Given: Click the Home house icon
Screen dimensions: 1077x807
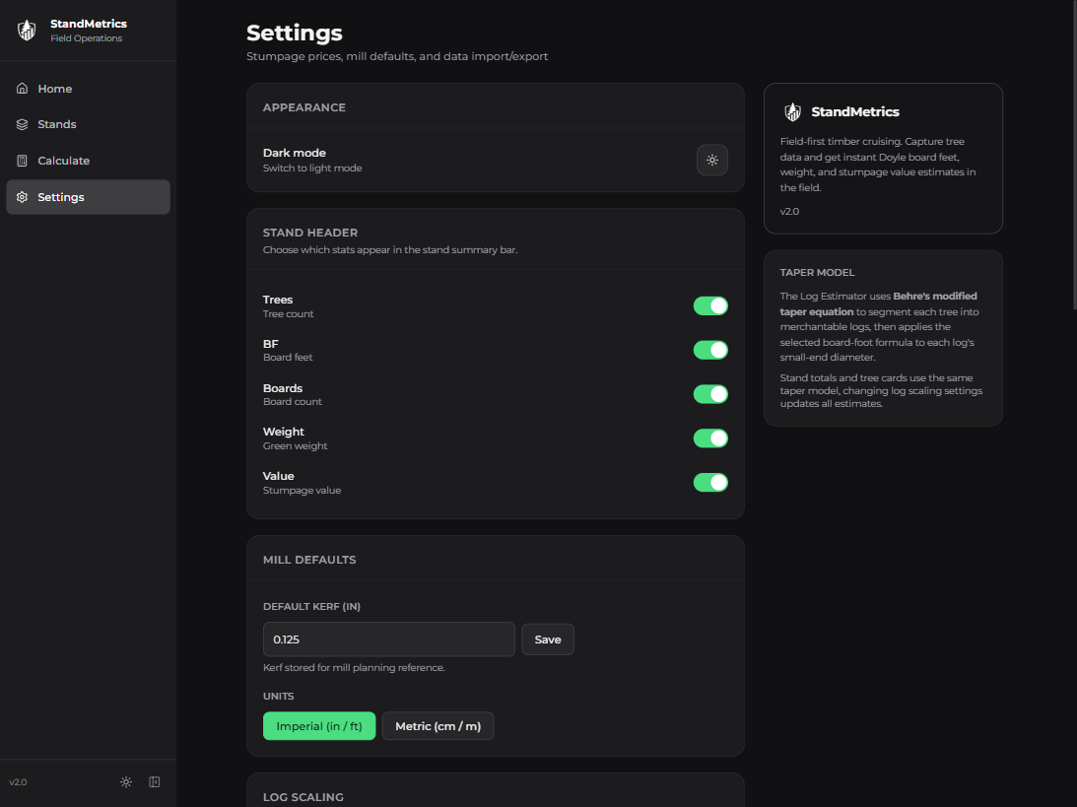Looking at the screenshot, I should (x=22, y=89).
